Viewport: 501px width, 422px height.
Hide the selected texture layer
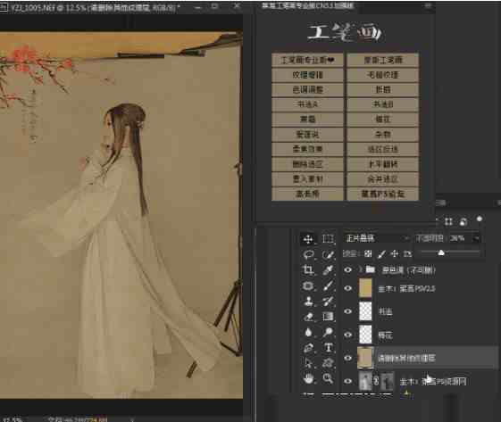[x=347, y=358]
